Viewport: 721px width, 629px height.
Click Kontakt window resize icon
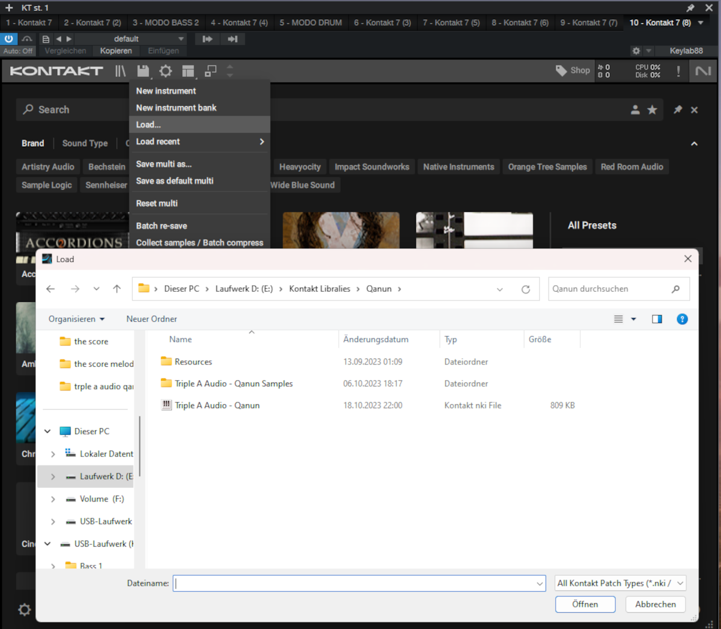pos(210,71)
